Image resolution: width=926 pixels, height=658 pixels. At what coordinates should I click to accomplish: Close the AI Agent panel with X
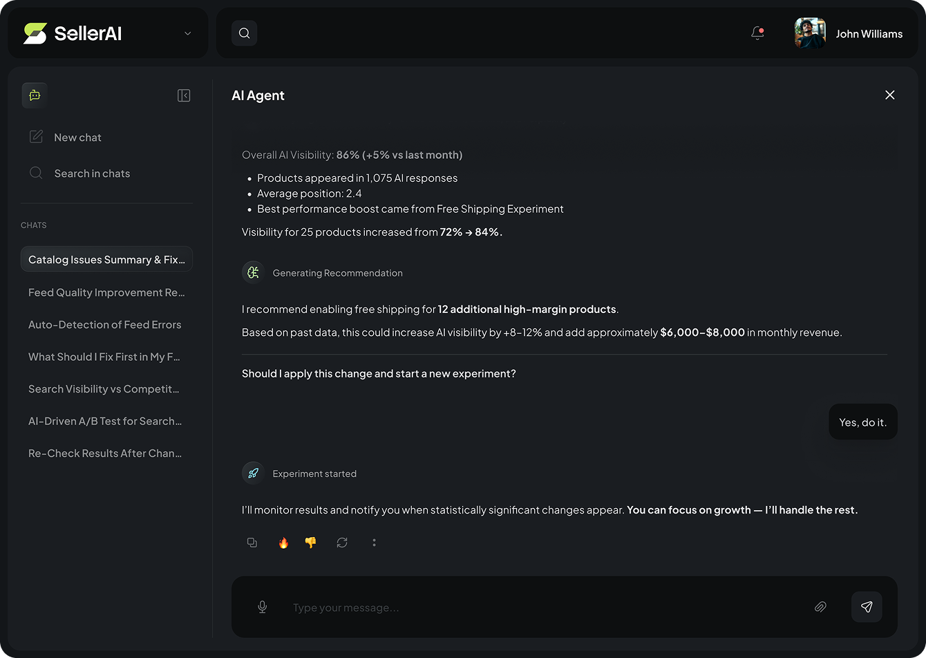889,95
